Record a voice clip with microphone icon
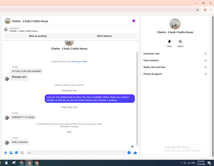This screenshot has height=166, width=214. point(6,153)
